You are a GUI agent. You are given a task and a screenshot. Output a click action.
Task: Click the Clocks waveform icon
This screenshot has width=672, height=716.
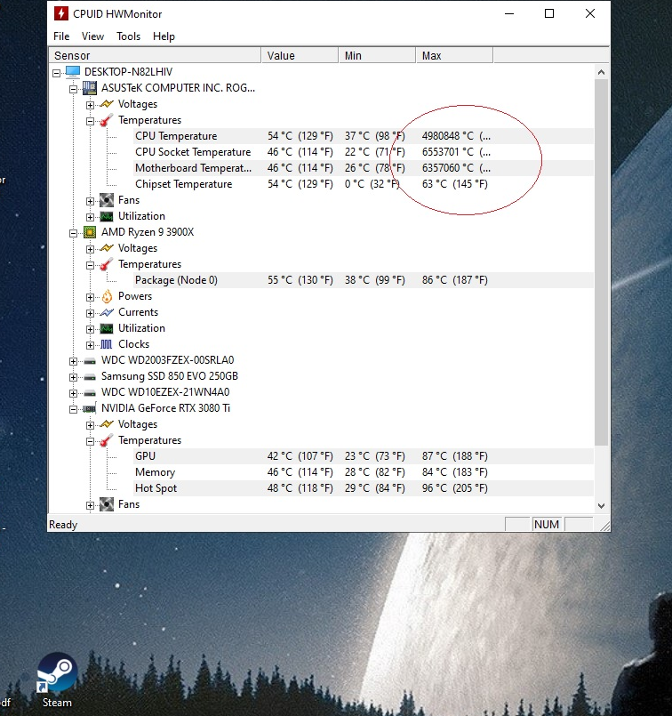107,344
